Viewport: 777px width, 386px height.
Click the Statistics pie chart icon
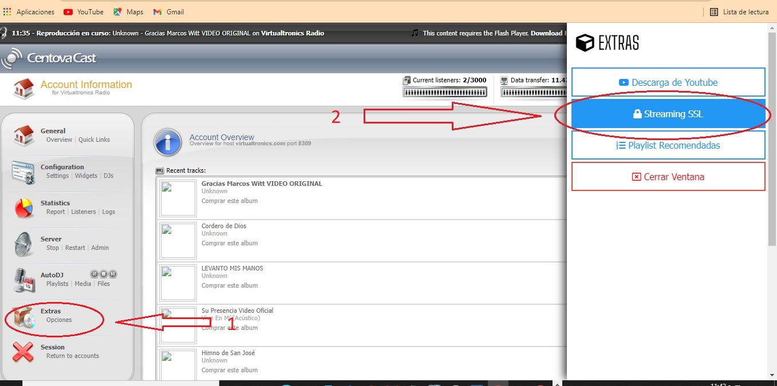click(x=23, y=208)
